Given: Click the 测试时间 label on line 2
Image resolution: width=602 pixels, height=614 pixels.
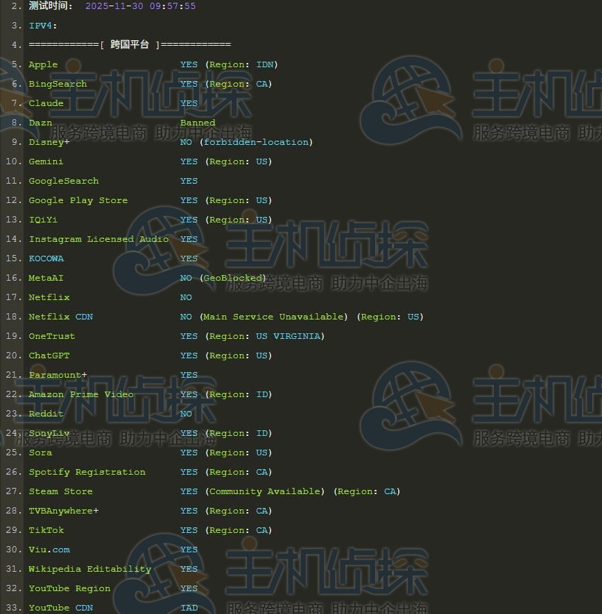Looking at the screenshot, I should [51, 6].
